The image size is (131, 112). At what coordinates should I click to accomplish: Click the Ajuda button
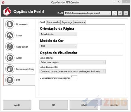(17, 105)
